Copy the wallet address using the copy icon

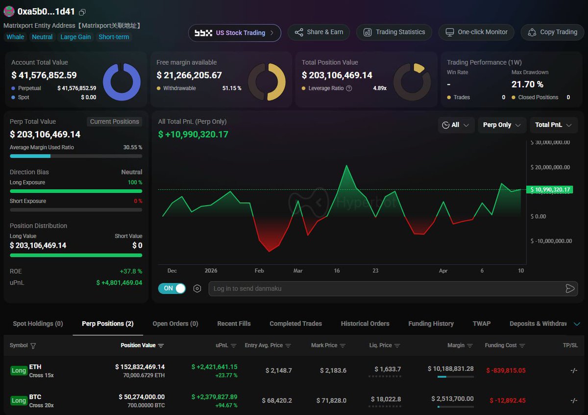point(82,12)
